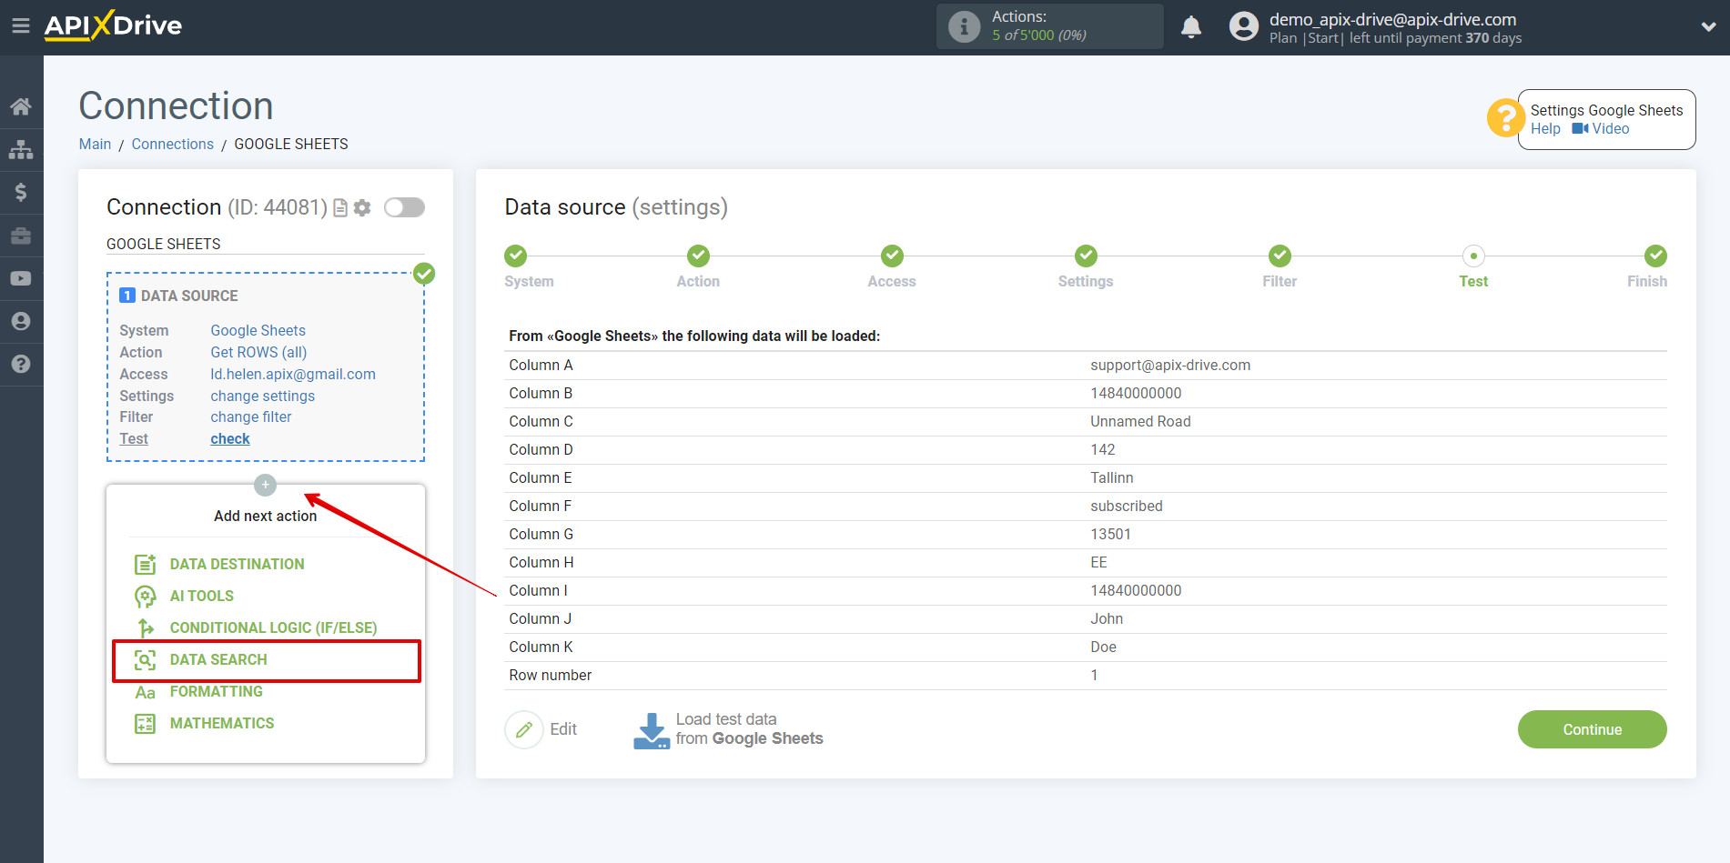Open the Main breadcrumb link
1730x863 pixels.
[95, 144]
